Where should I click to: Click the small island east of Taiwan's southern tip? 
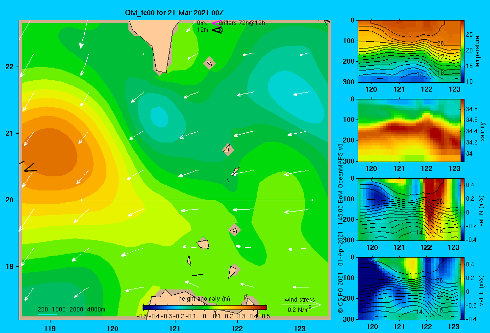209,63
